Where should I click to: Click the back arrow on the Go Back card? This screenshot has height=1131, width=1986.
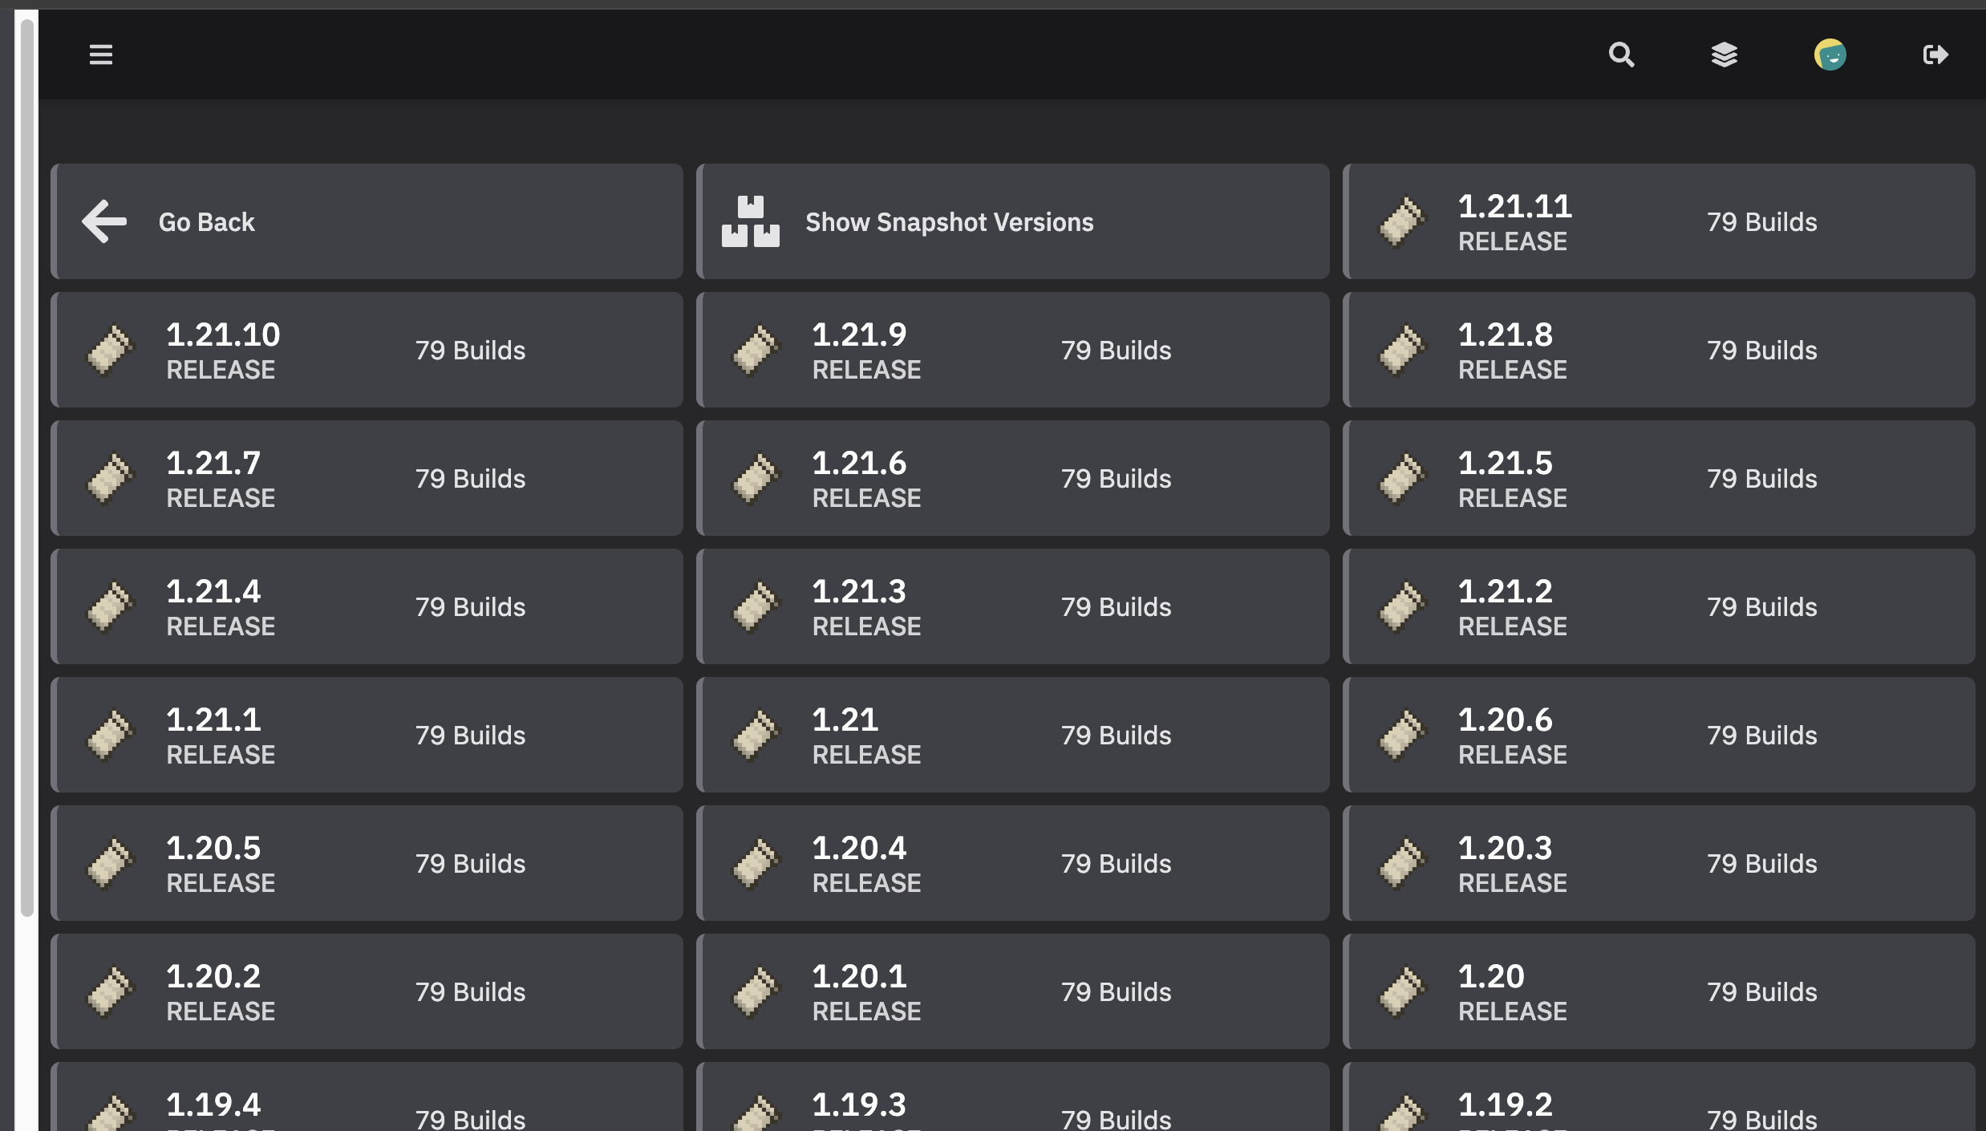pos(103,221)
